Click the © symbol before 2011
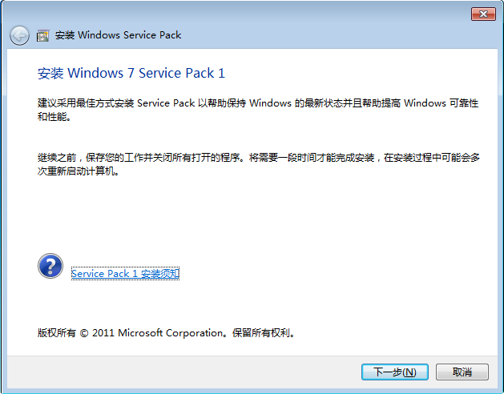Screen dimensions: 504x394 coord(84,333)
